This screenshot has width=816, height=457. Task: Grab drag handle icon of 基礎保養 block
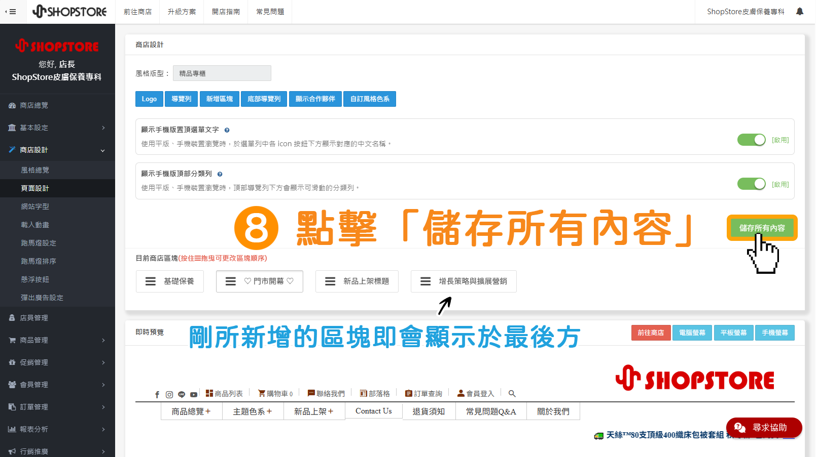point(151,281)
